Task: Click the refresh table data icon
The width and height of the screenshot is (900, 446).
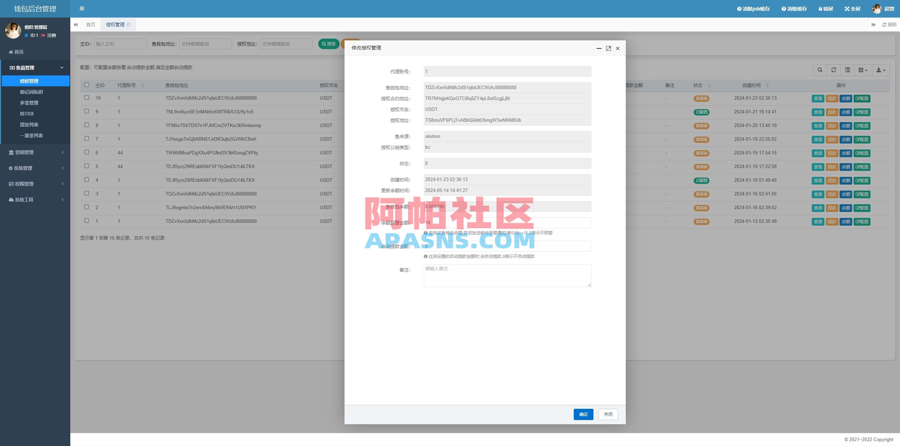Action: coord(834,70)
